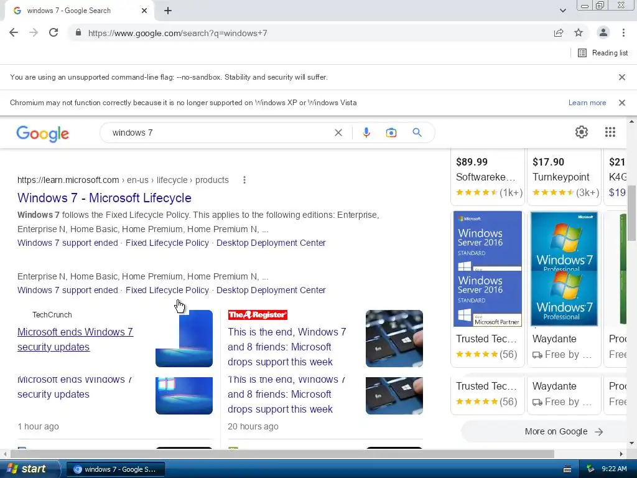
Task: Click the forward navigation arrow
Action: pyautogui.click(x=34, y=33)
